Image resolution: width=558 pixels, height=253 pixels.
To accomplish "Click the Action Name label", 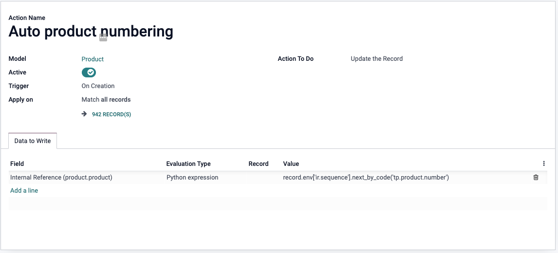I will 27,18.
